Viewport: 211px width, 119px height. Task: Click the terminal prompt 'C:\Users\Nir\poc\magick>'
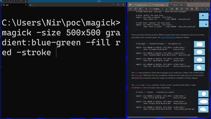[x=61, y=23]
